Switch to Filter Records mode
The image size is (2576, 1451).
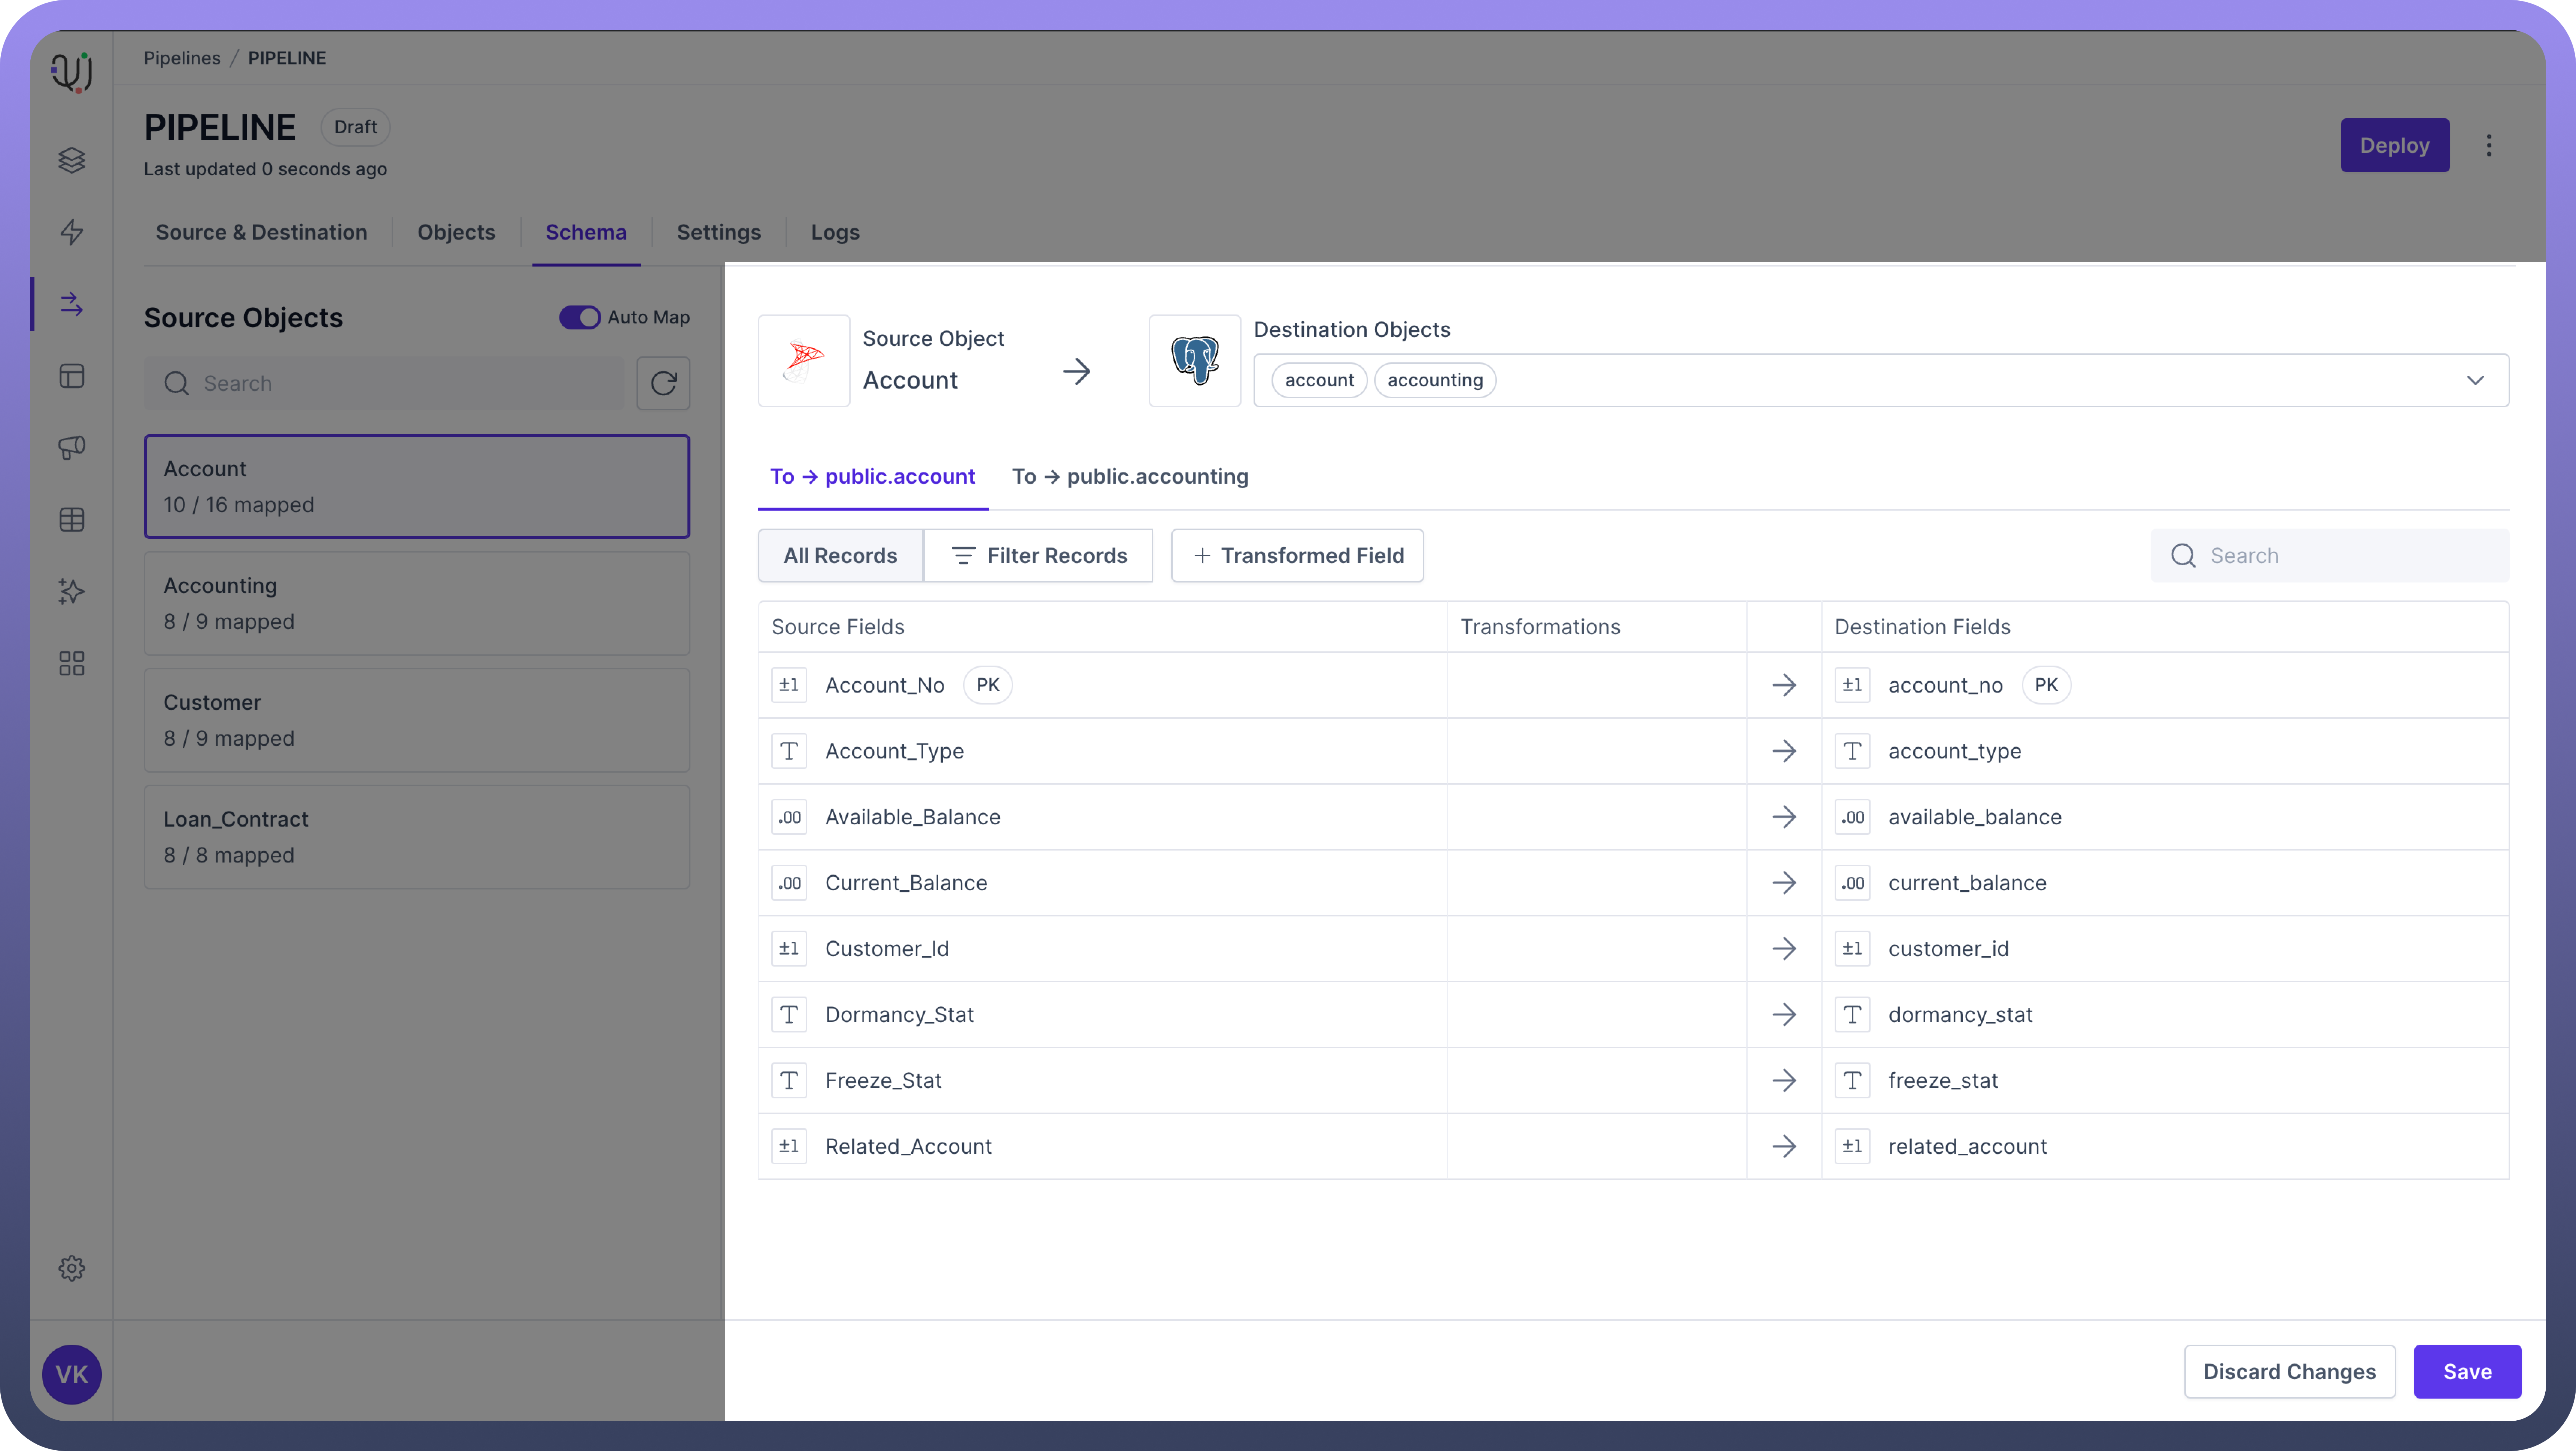[1038, 556]
